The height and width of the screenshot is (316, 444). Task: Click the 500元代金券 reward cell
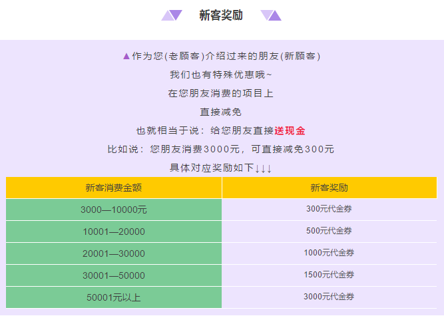coord(329,232)
